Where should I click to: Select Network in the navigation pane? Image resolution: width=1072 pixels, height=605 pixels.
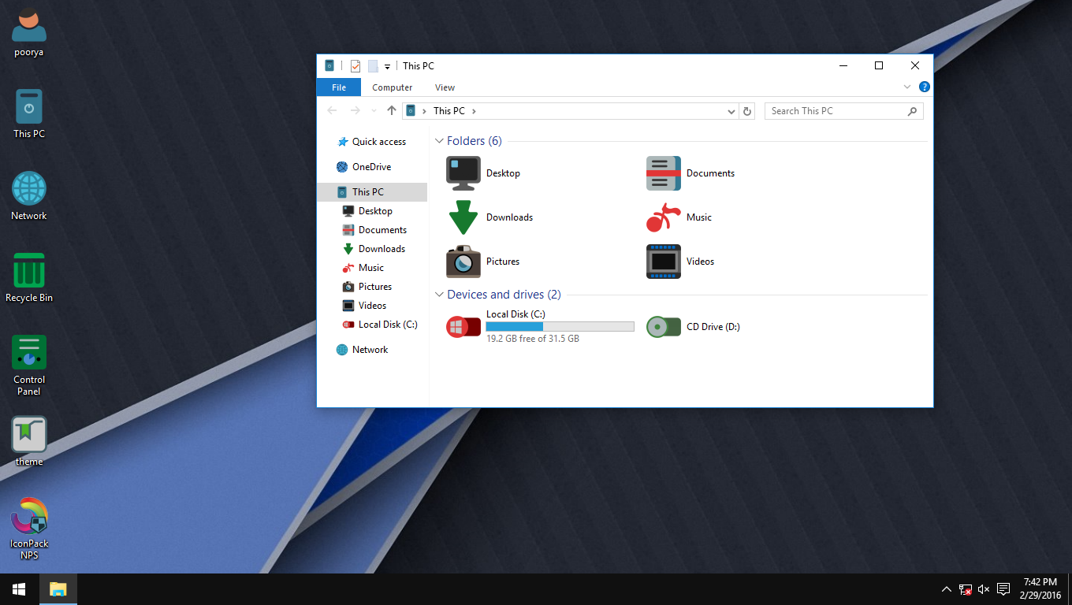pyautogui.click(x=369, y=349)
